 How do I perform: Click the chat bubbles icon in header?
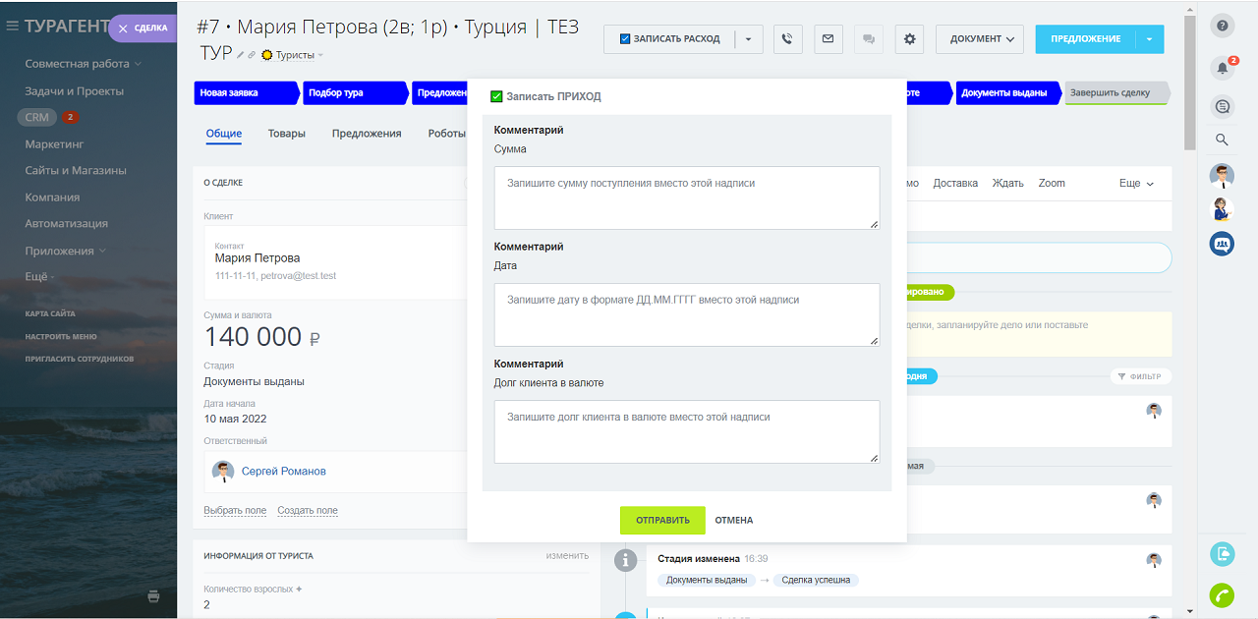coord(869,39)
